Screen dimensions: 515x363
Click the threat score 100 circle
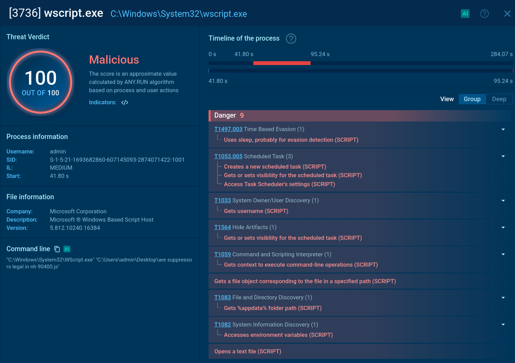41,82
